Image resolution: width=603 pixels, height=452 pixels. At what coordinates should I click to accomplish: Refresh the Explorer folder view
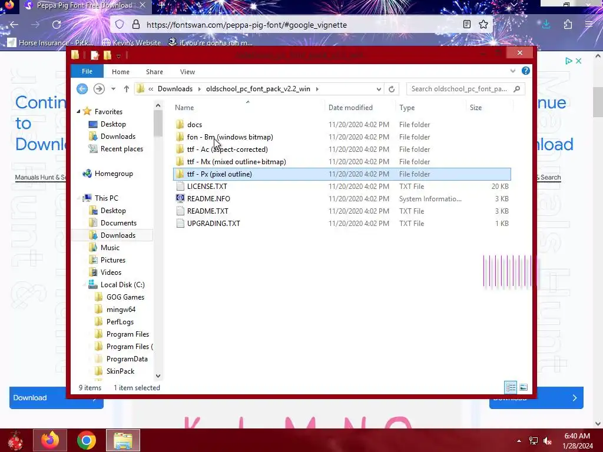coord(392,89)
